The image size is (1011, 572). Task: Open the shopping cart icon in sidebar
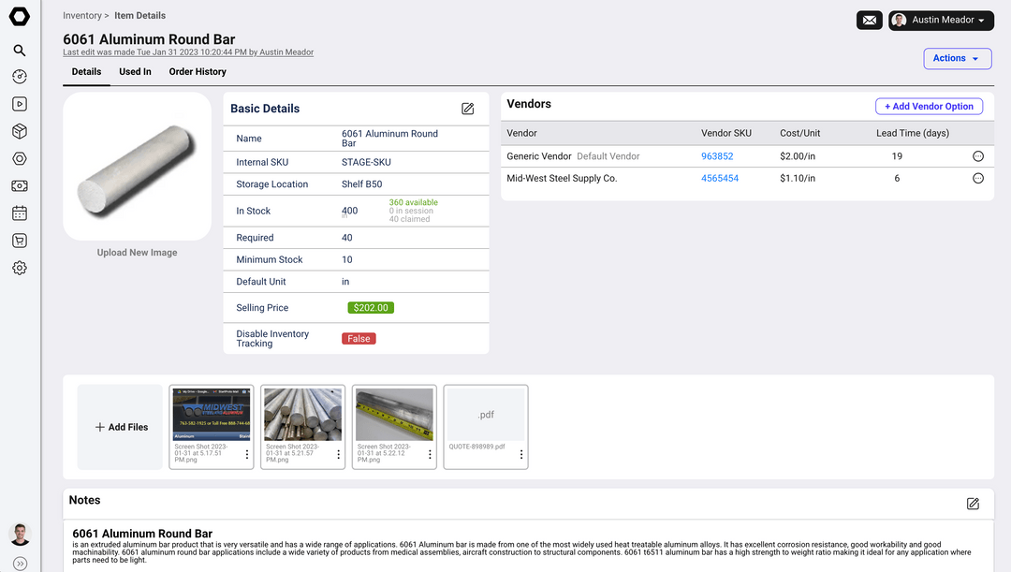click(x=20, y=241)
